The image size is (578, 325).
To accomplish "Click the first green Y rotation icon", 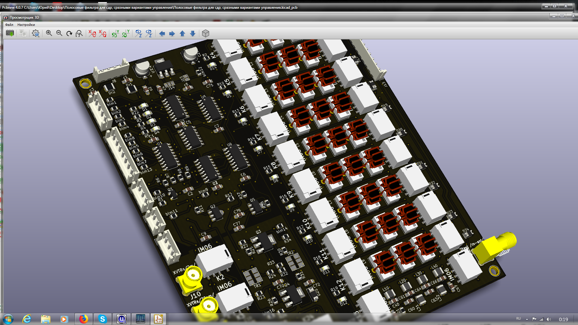I will (115, 33).
